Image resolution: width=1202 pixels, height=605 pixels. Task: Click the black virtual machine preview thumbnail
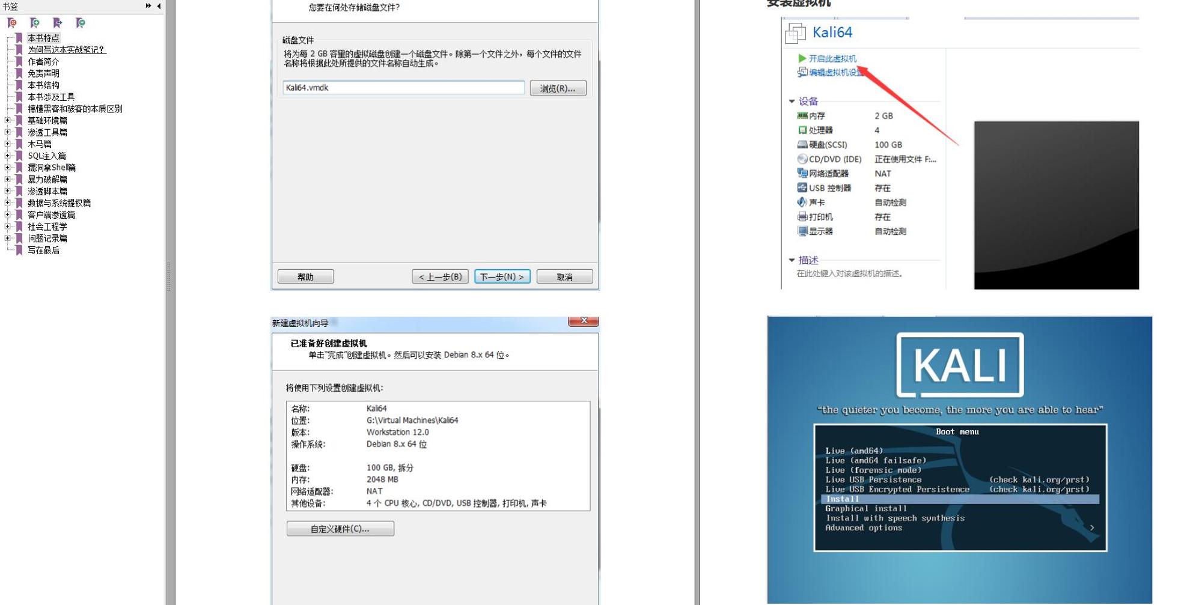[1056, 205]
